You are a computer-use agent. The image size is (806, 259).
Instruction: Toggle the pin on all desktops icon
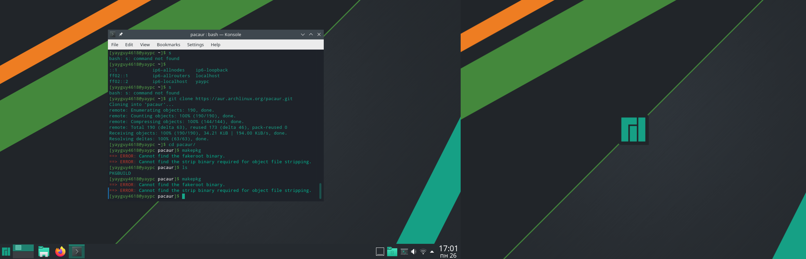121,34
